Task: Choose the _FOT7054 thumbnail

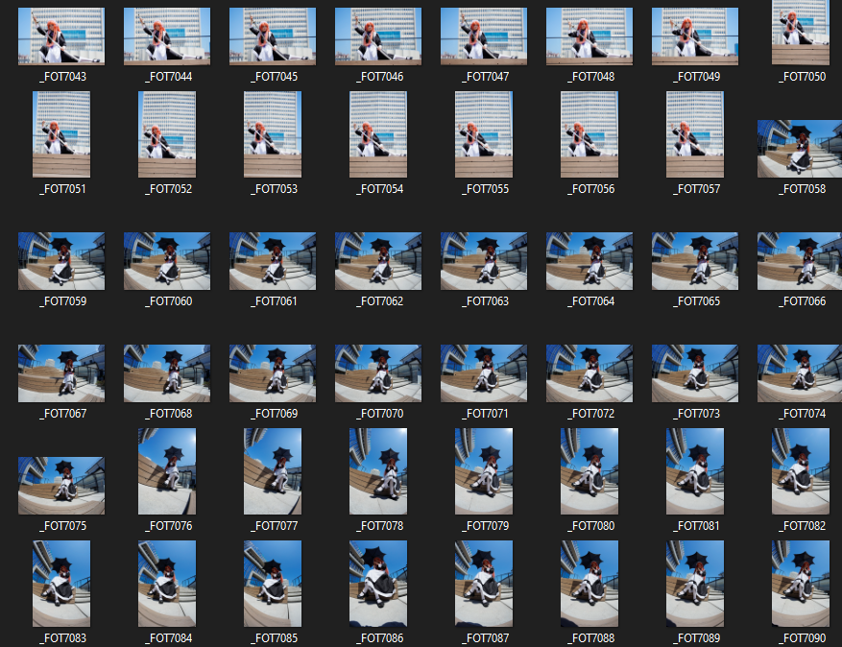Action: click(x=378, y=134)
